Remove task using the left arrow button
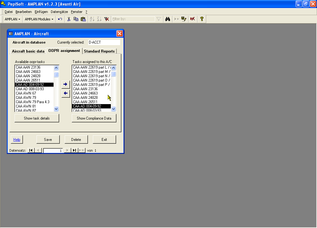The image size is (317, 228). pyautogui.click(x=65, y=93)
